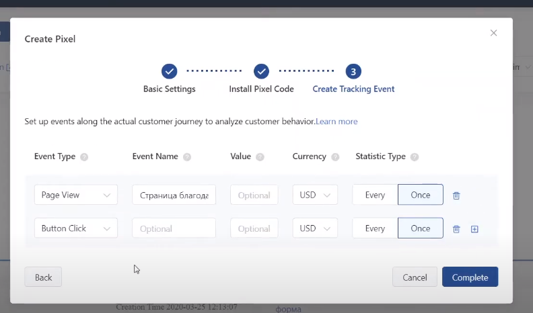Add a new event row with plus icon

(x=474, y=229)
